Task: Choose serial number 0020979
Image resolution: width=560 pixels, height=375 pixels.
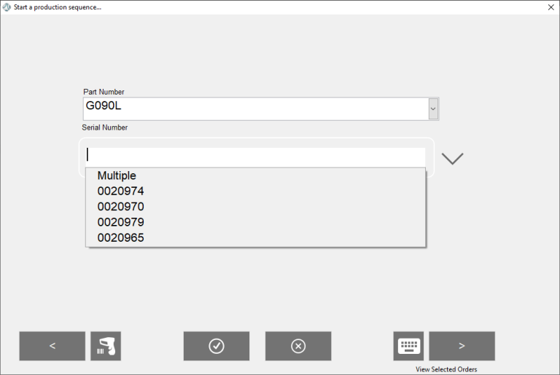Action: click(255, 222)
